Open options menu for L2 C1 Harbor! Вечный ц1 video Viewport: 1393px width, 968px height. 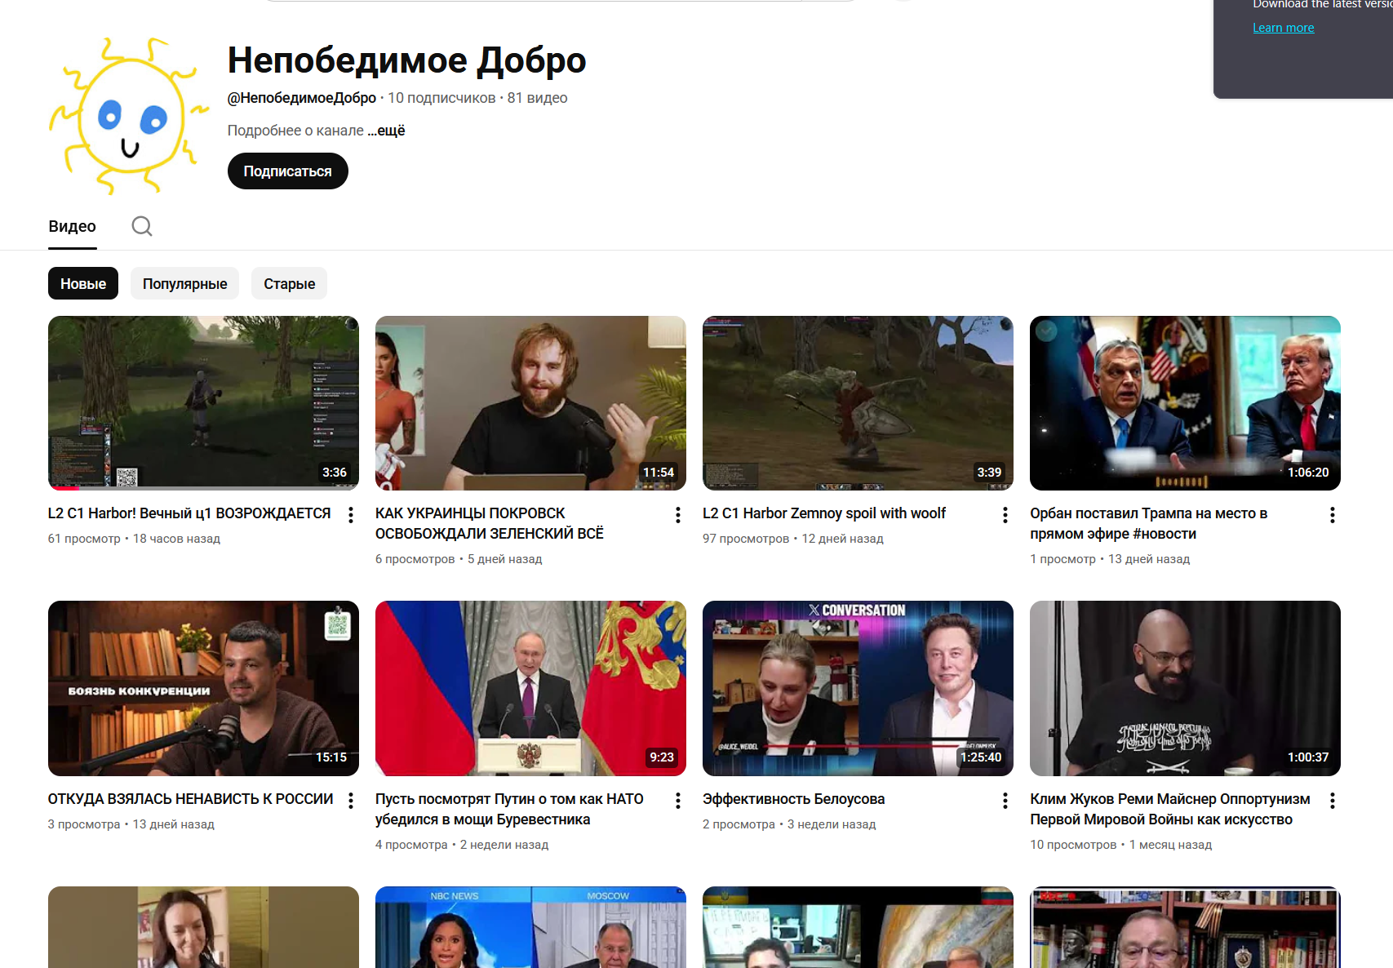(x=351, y=515)
